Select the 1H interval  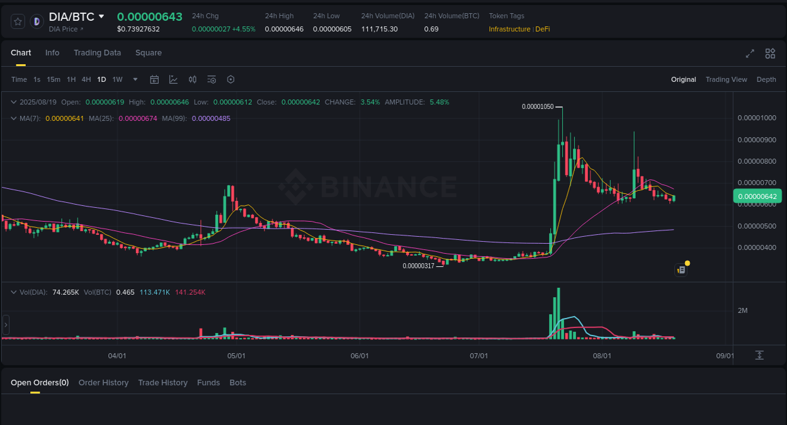(x=71, y=79)
